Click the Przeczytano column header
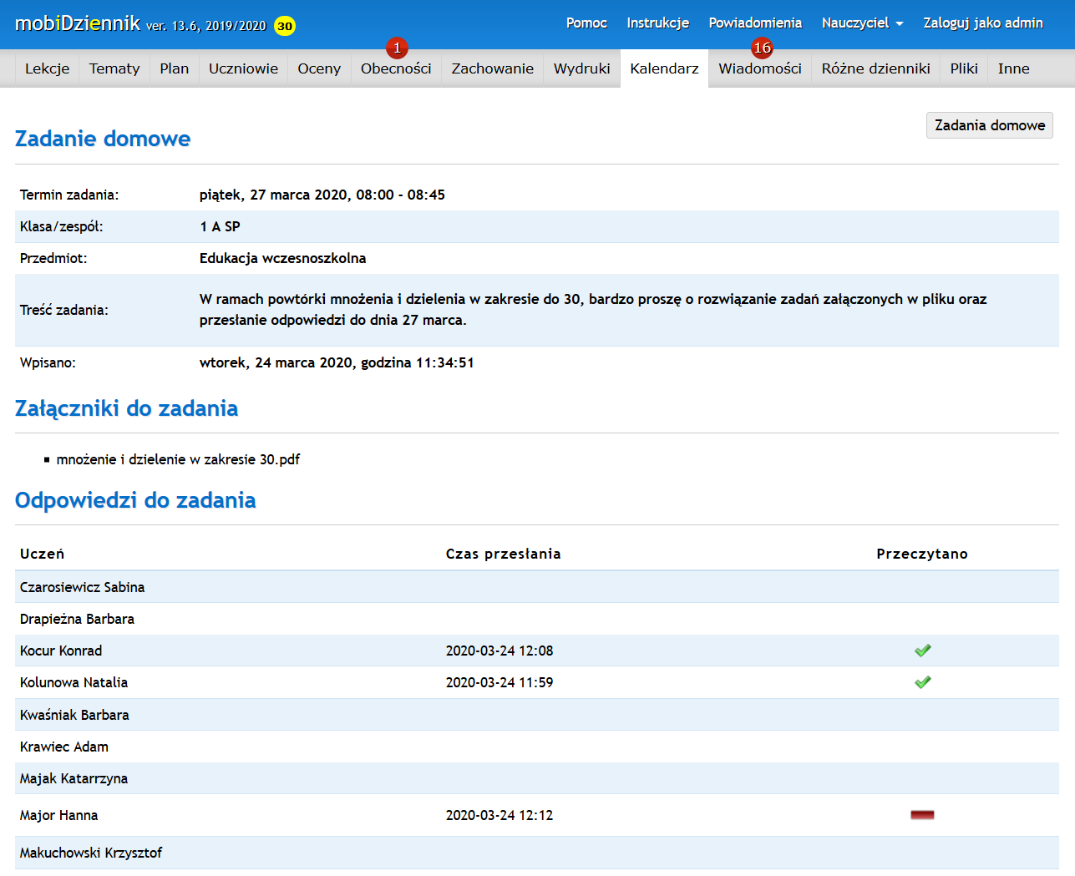Viewport: 1075px width, 876px height. [x=922, y=554]
